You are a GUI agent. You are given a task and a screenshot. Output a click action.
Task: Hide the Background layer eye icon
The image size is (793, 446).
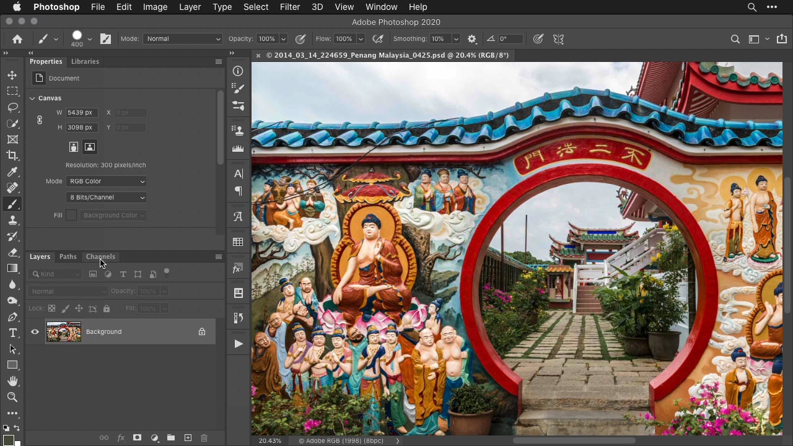coord(35,332)
